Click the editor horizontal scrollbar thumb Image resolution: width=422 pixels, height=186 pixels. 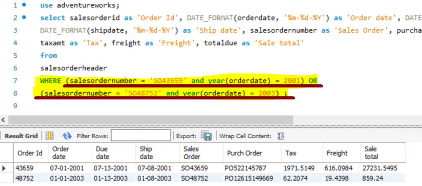pos(151,120)
